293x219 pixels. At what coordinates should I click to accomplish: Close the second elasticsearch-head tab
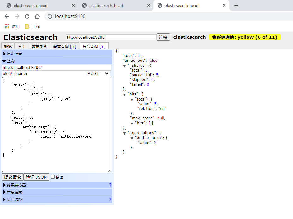(x=149, y=5)
